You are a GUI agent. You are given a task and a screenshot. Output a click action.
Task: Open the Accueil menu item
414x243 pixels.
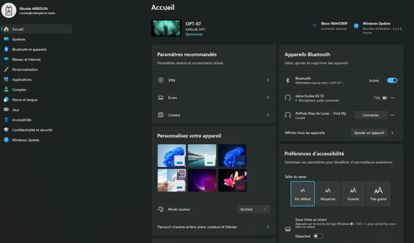click(x=36, y=29)
